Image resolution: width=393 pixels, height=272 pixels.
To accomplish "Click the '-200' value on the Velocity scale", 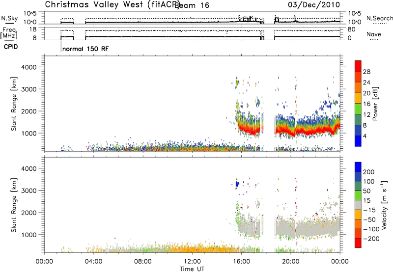I will pyautogui.click(x=371, y=239).
